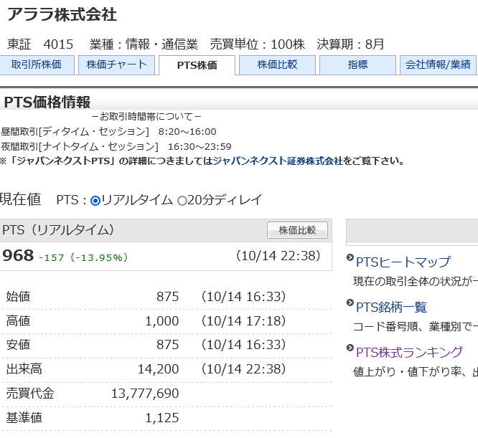This screenshot has height=438, width=478.
Task: Click the 売買代金 value 13,777,690
Action: (x=145, y=394)
